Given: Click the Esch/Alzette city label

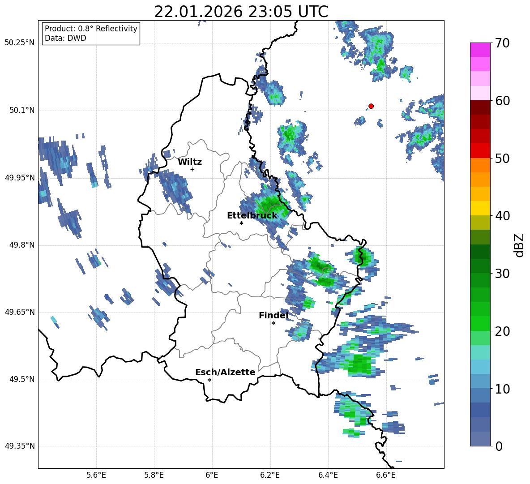Looking at the screenshot, I should 225,372.
